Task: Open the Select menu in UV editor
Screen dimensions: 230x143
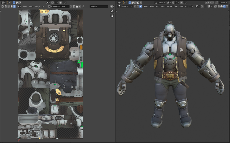Action: pos(31,6)
